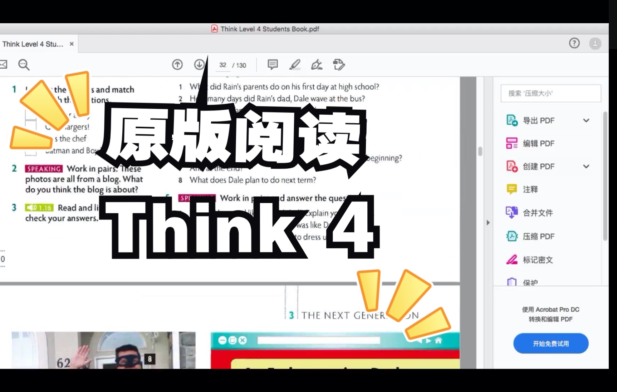The width and height of the screenshot is (617, 392).
Task: Click the 搜索 '压缩大小' search box
Action: tap(551, 93)
